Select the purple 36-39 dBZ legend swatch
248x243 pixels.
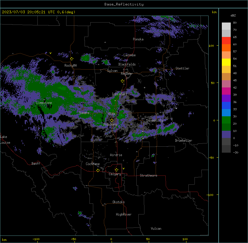click(226, 98)
